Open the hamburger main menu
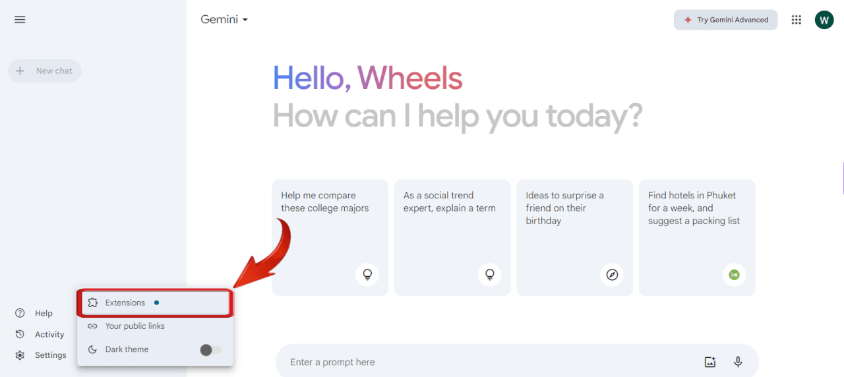The height and width of the screenshot is (377, 844). [x=20, y=20]
